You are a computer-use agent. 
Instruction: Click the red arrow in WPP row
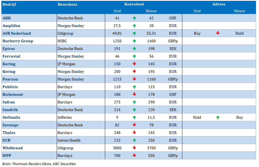[x=134, y=155]
